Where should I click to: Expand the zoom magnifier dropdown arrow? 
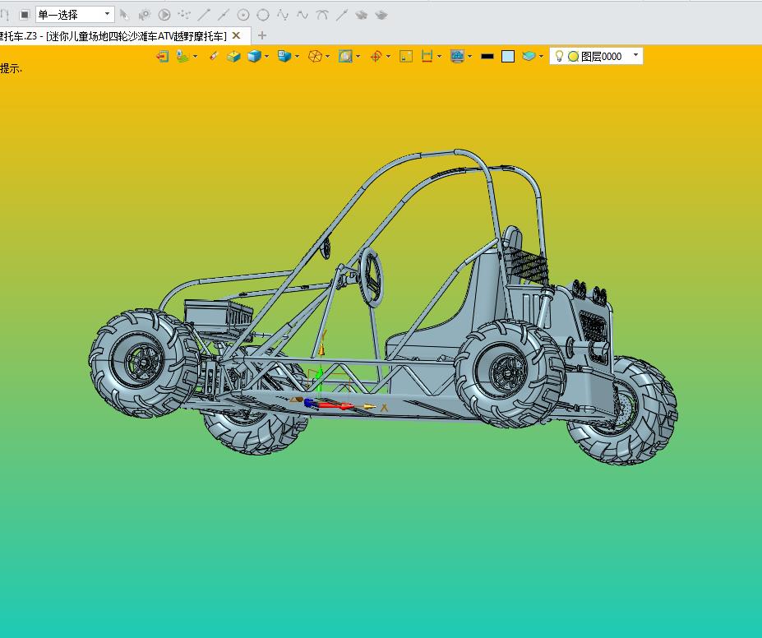(x=358, y=57)
